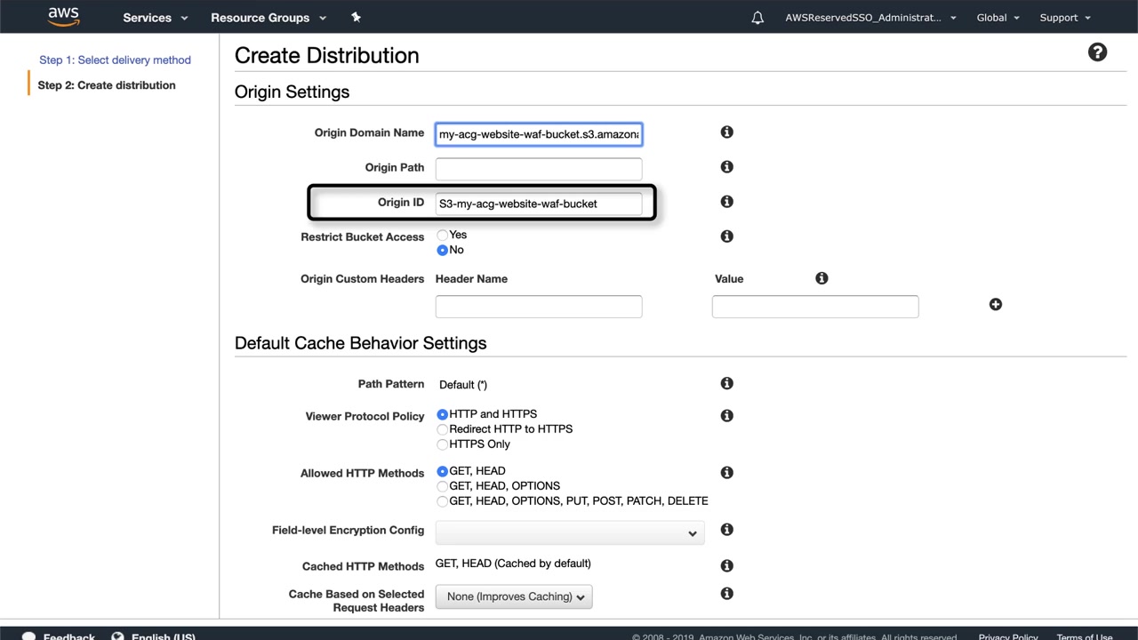Select Redirect HTTP to HTTPS option
1138x640 pixels.
click(x=443, y=429)
